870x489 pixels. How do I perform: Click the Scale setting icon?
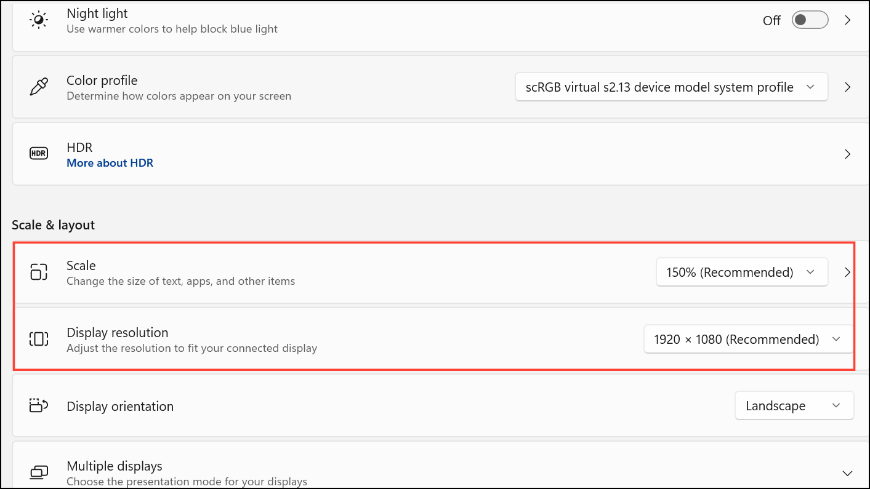39,272
